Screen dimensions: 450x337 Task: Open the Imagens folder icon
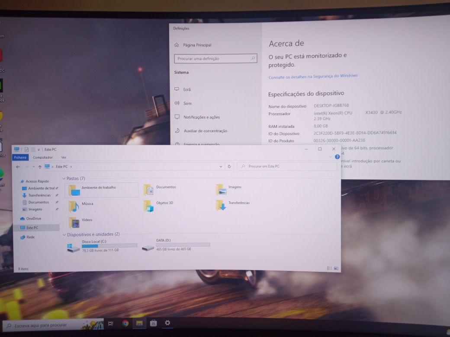221,190
